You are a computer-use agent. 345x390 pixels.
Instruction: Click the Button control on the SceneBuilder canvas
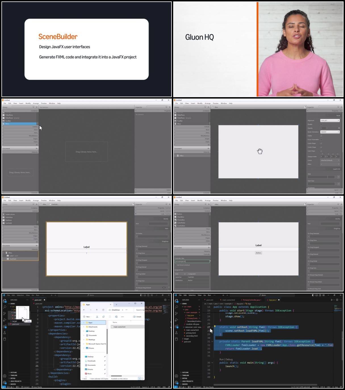(258, 253)
